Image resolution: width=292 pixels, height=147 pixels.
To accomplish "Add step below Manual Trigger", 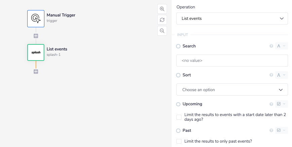I will click(x=36, y=36).
